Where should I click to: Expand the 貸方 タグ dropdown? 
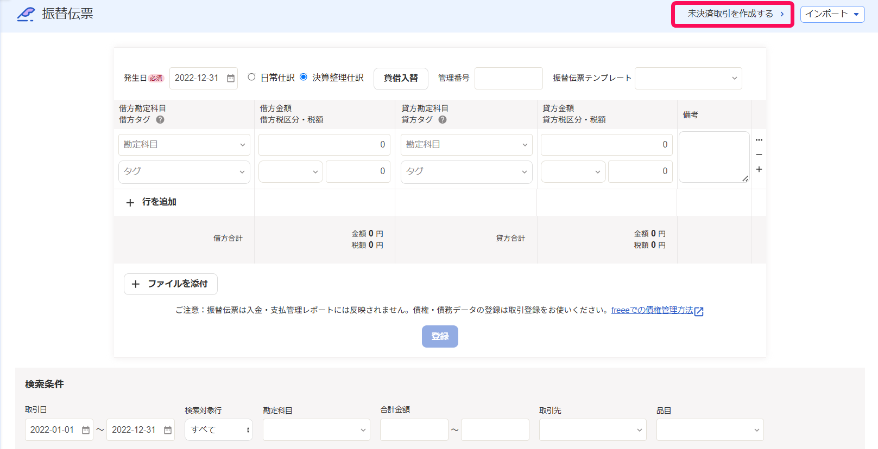click(x=466, y=172)
